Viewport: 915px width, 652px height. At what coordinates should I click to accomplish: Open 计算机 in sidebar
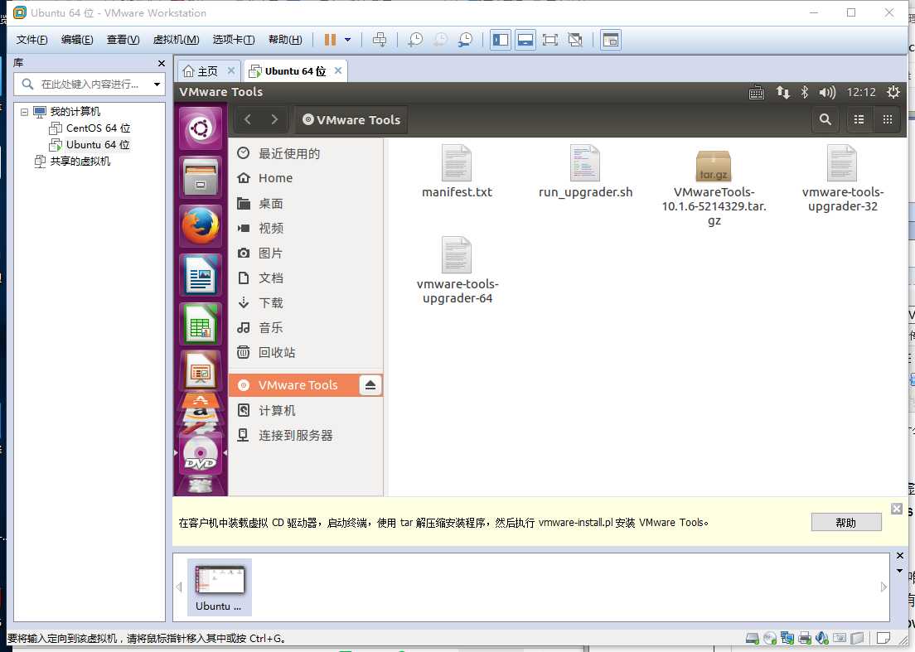pos(306,411)
